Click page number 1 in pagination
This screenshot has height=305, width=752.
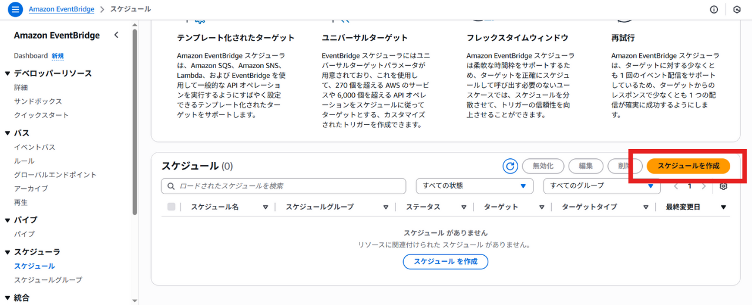point(690,186)
